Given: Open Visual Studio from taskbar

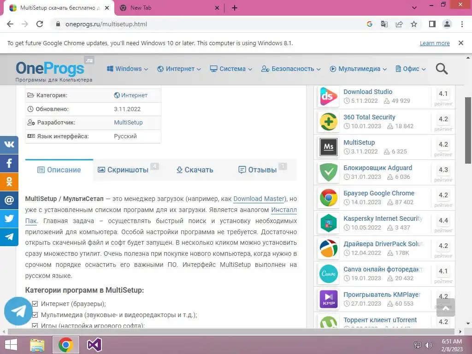Looking at the screenshot, I should (x=94, y=345).
